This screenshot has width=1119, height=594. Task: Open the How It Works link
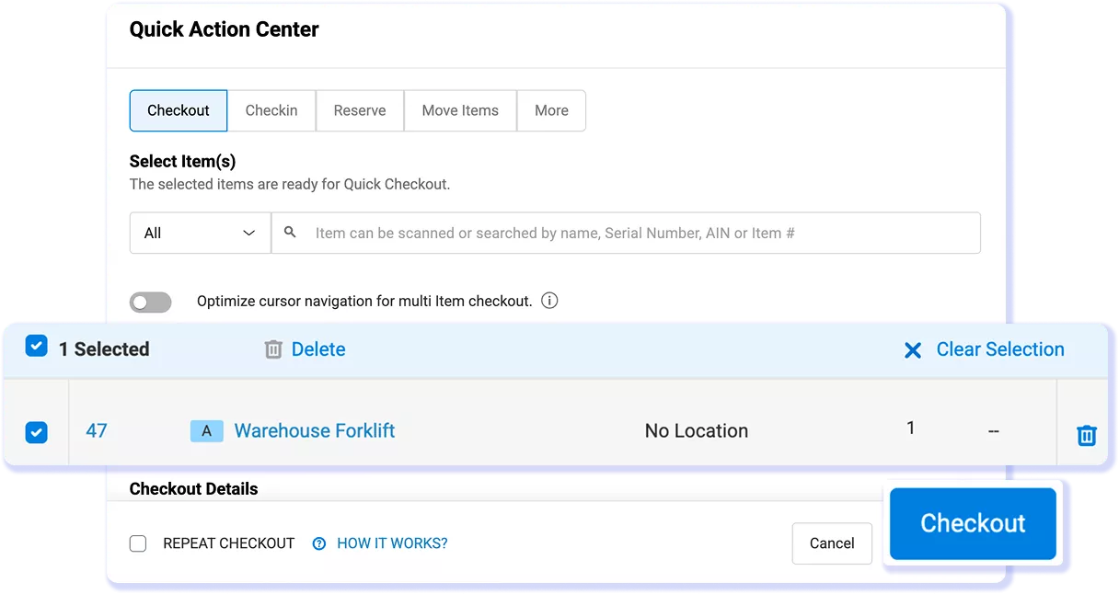(392, 543)
